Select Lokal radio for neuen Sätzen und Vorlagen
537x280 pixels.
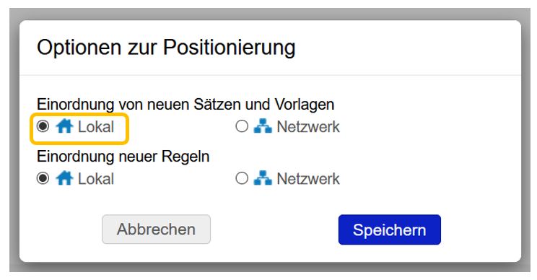[x=43, y=126]
